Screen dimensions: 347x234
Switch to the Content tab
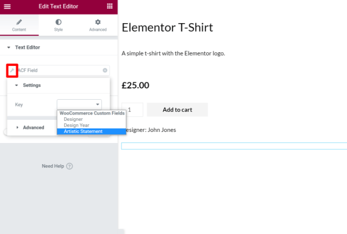pyautogui.click(x=19, y=25)
